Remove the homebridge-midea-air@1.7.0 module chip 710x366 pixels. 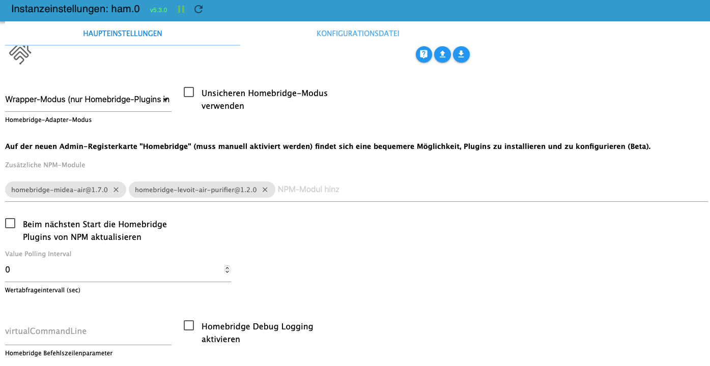116,190
